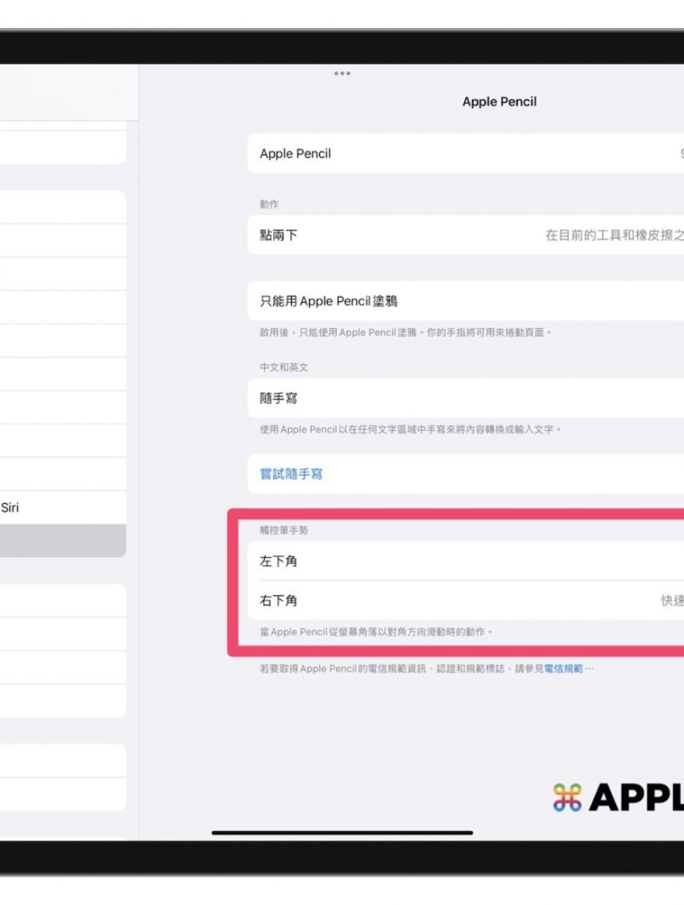Screen dimensions: 684x905
Task: Open the 左下角 corner gesture setting
Action: click(465, 561)
